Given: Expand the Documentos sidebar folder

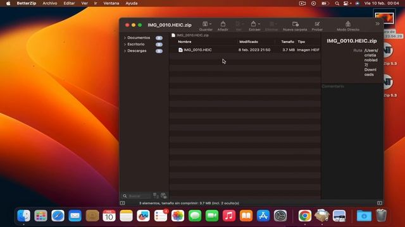Looking at the screenshot, I should pyautogui.click(x=125, y=38).
